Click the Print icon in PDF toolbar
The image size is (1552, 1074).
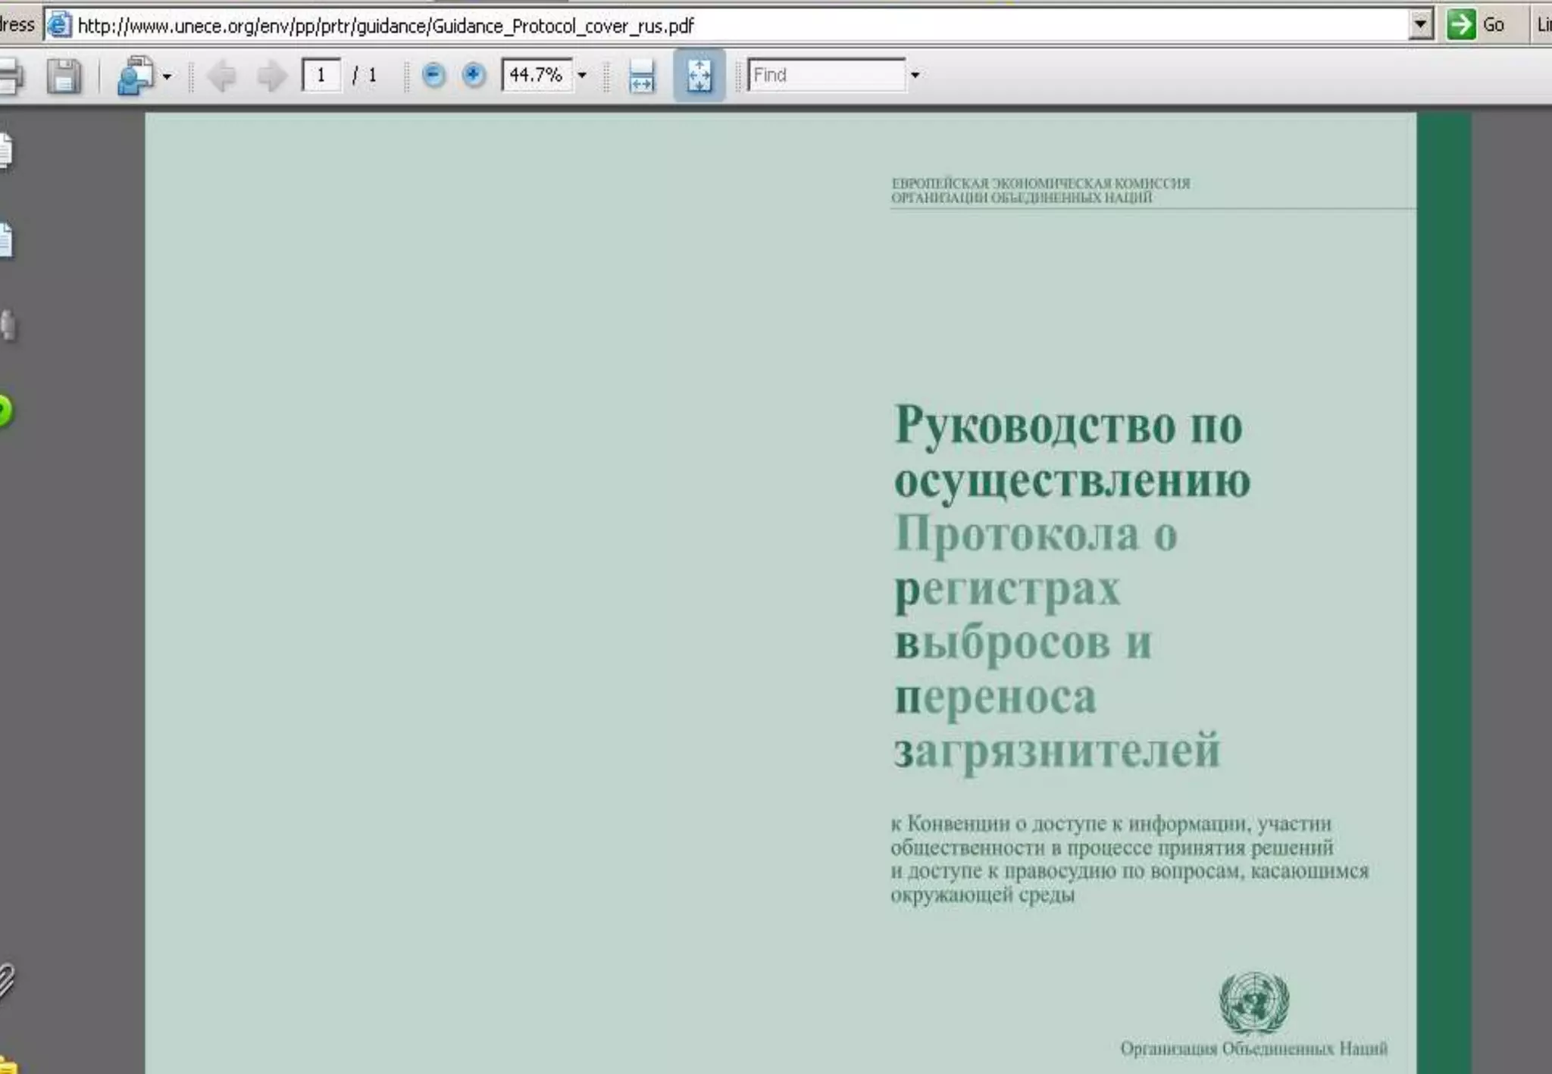click(11, 76)
